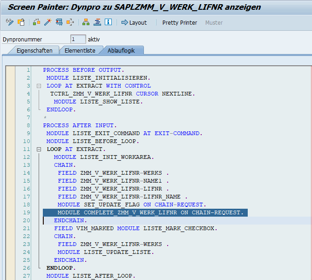Click the first ENDLOOP on line 6
The height and width of the screenshot is (280, 312).
pos(61,109)
